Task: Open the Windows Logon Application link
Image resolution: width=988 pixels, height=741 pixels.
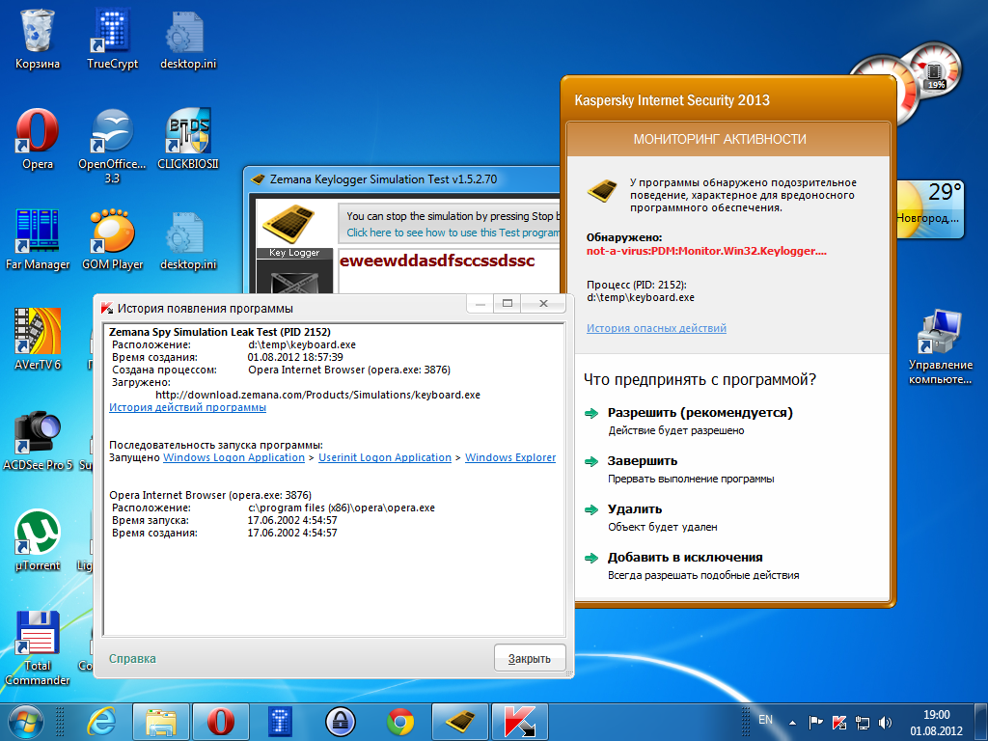Action: (x=233, y=457)
